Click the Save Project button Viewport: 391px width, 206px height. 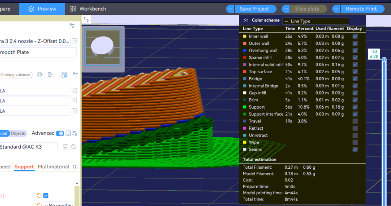[255, 9]
